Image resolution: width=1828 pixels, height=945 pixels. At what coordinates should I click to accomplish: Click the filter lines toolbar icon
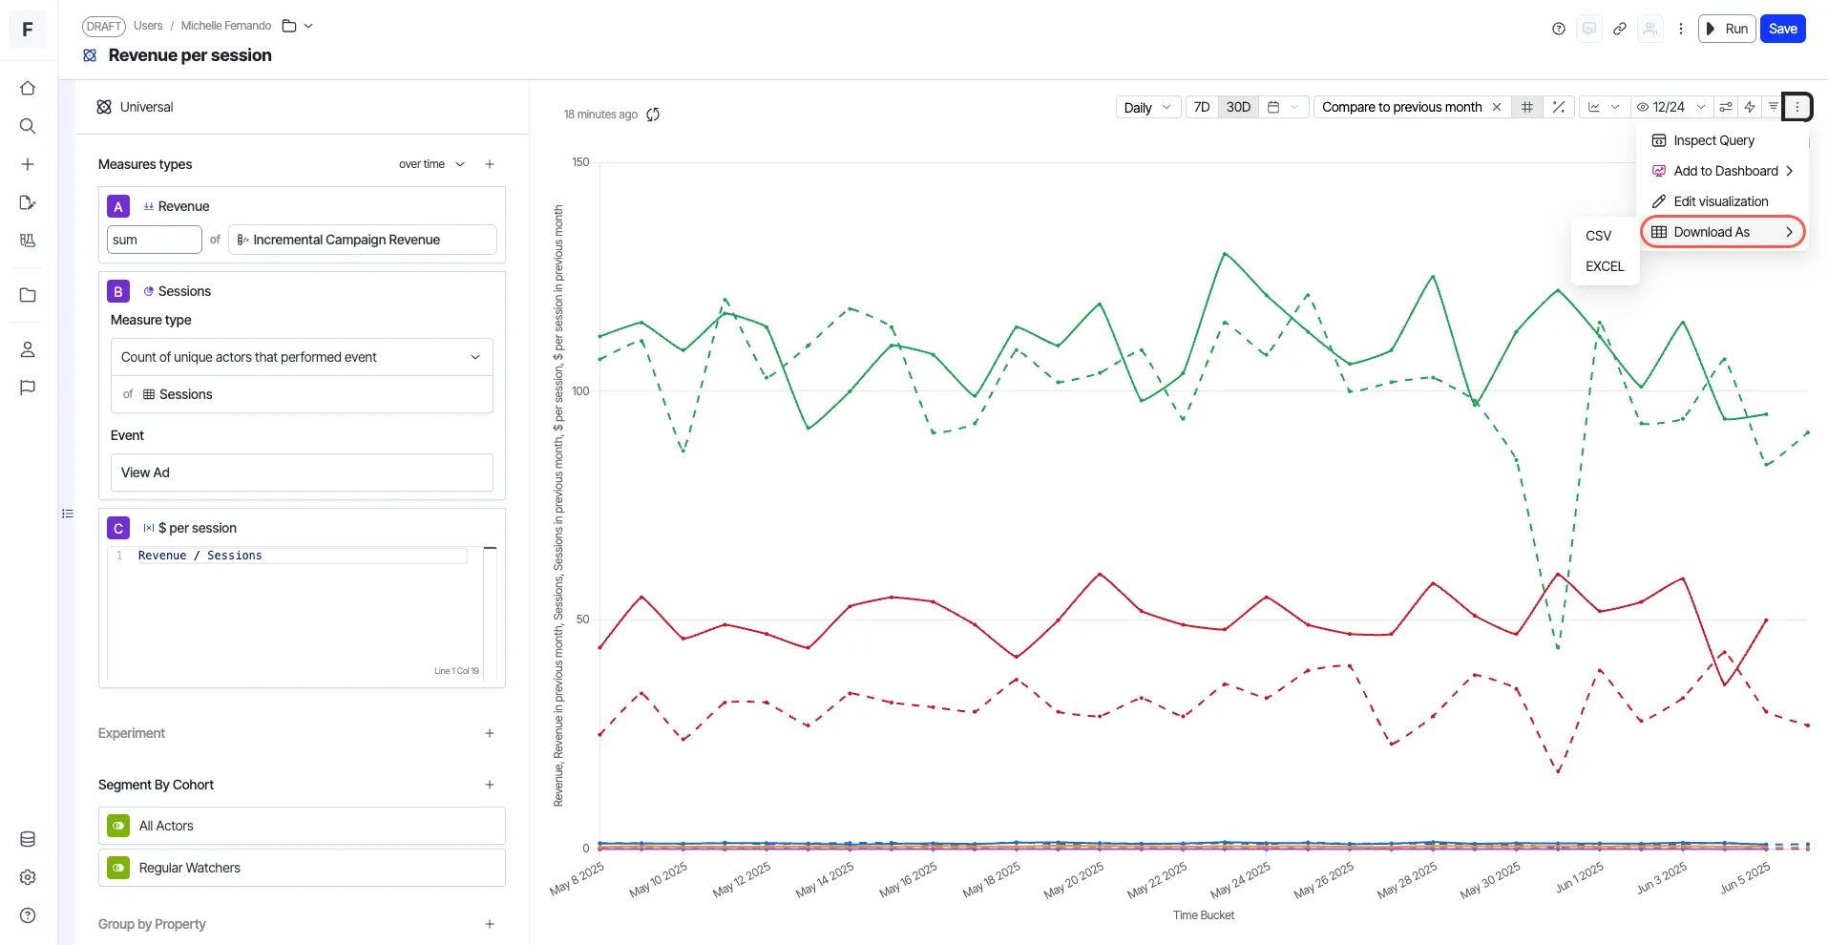(x=1774, y=107)
